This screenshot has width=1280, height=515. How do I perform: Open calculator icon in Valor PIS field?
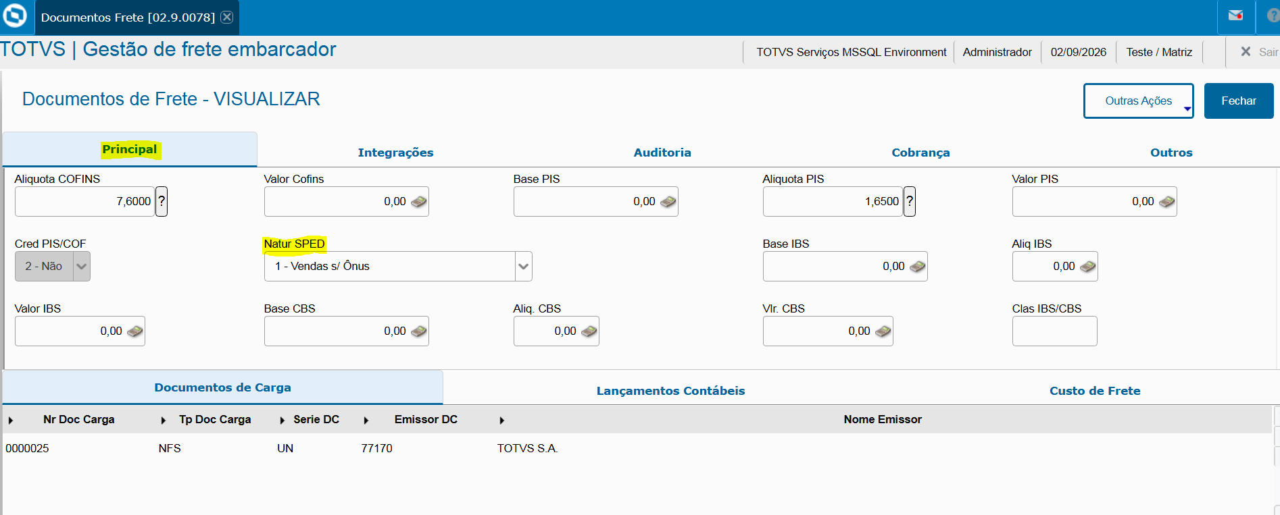[1167, 202]
